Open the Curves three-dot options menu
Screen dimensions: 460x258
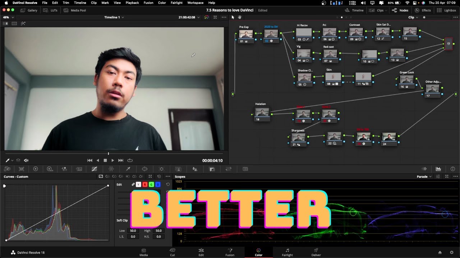pos(168,177)
